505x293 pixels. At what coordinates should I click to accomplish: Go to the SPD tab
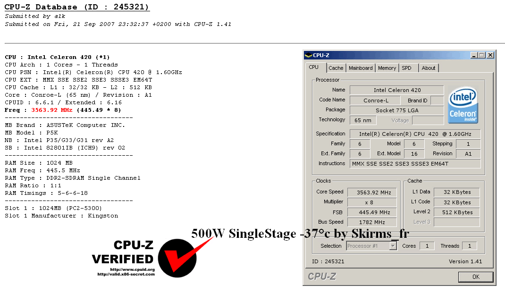click(x=407, y=68)
